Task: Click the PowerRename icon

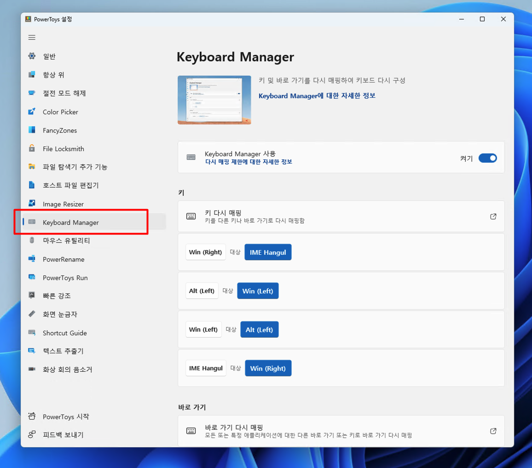Action: (32, 259)
